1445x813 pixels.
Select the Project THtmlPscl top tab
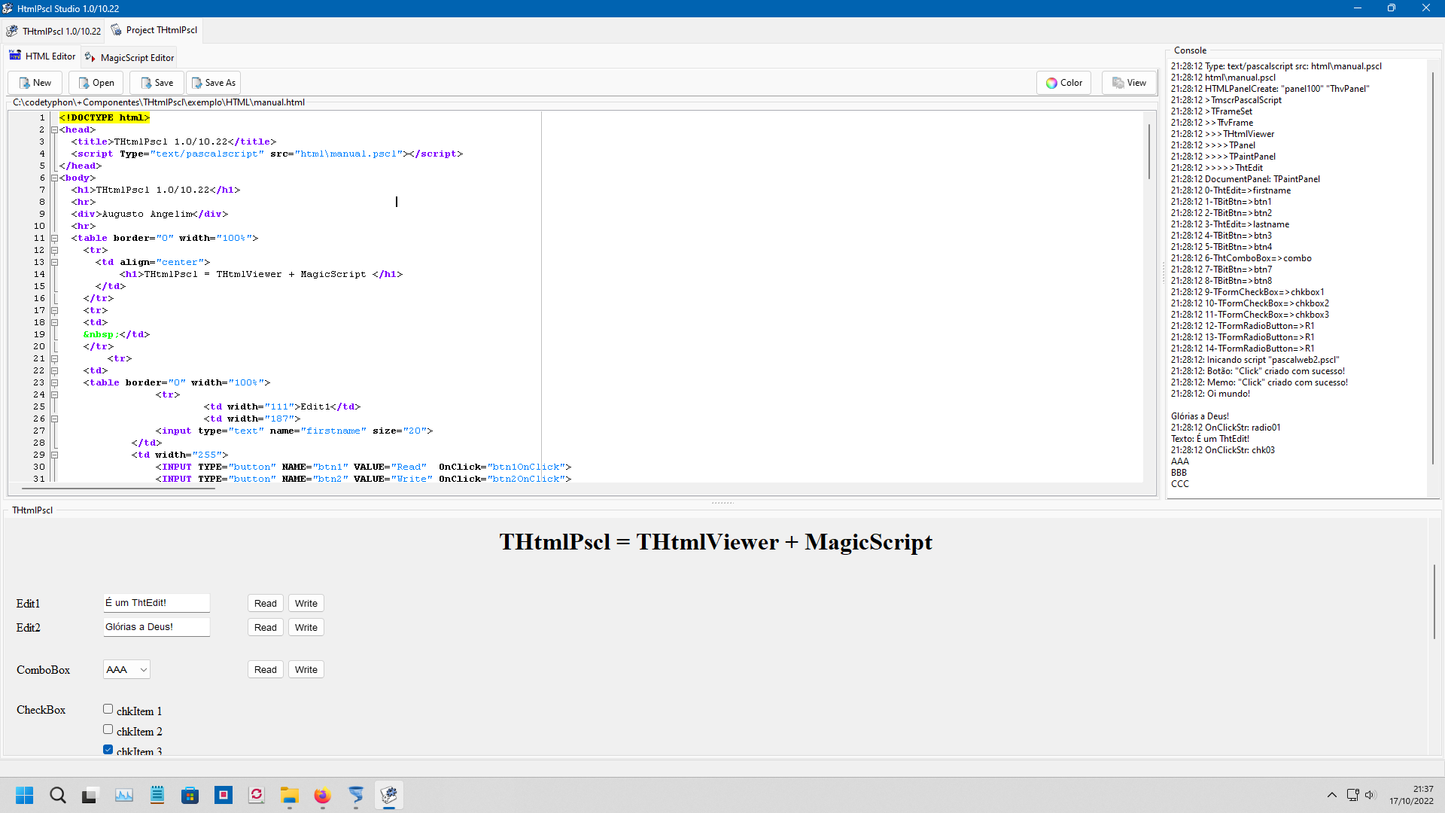[154, 30]
